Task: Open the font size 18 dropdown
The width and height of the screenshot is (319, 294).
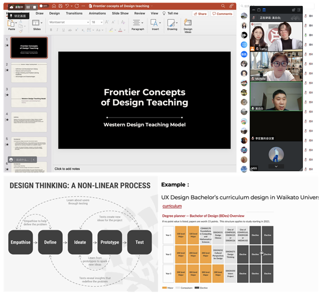Action: tap(96, 22)
